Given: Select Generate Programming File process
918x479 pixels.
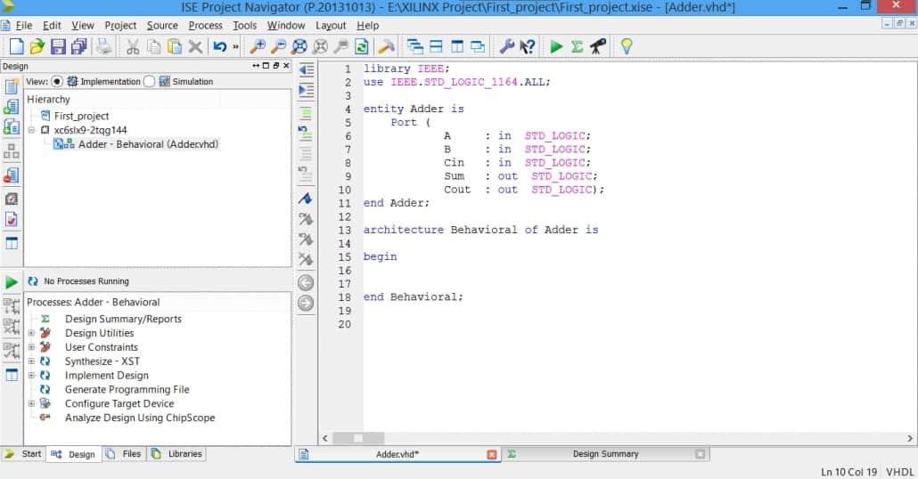Looking at the screenshot, I should 127,390.
